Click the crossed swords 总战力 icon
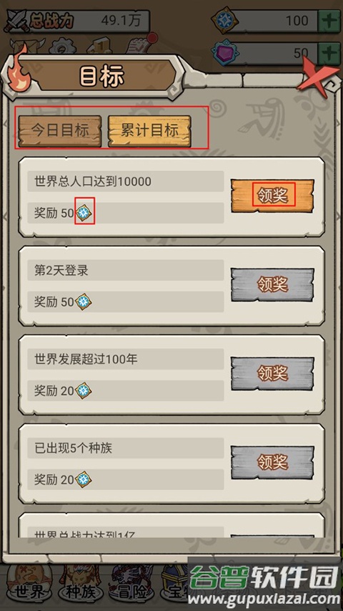 [x=16, y=20]
